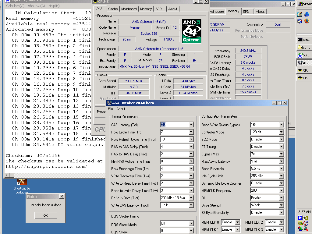Open the Write Recovery Time (Twr) dropdown
Image resolution: width=312 pixels, height=234 pixels.
coord(191,176)
